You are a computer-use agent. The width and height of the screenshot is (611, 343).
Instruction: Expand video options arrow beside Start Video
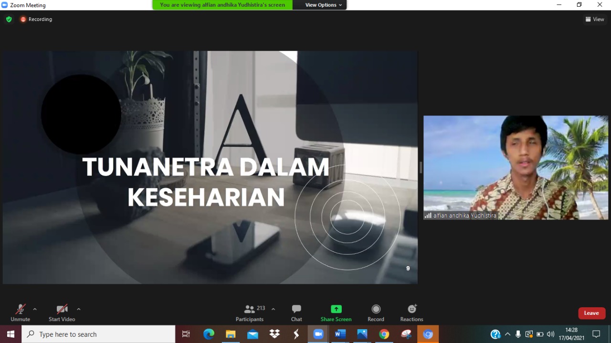[79, 309]
